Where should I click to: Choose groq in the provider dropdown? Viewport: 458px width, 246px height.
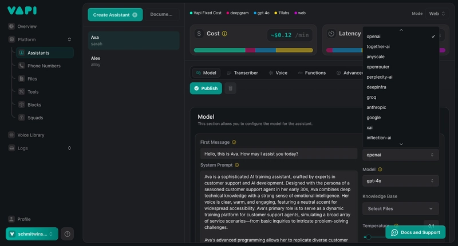[x=372, y=97]
